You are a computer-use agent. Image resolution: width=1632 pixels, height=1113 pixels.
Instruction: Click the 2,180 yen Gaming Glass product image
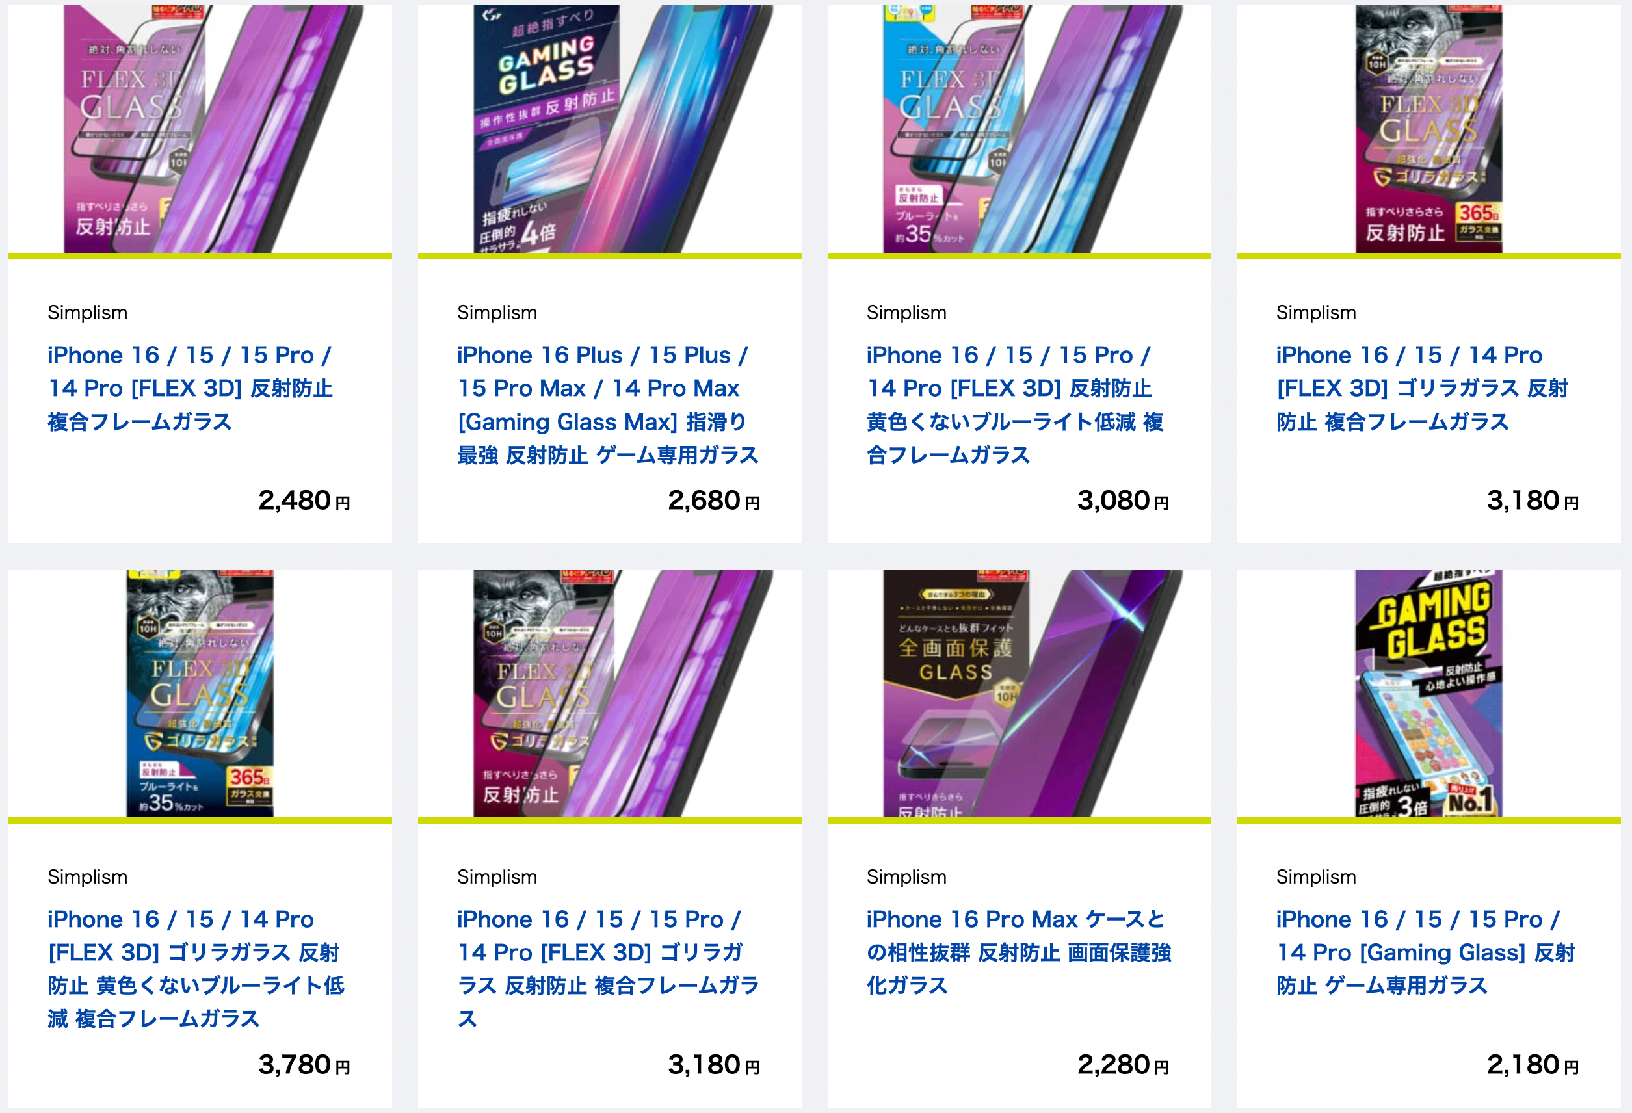click(x=1428, y=693)
